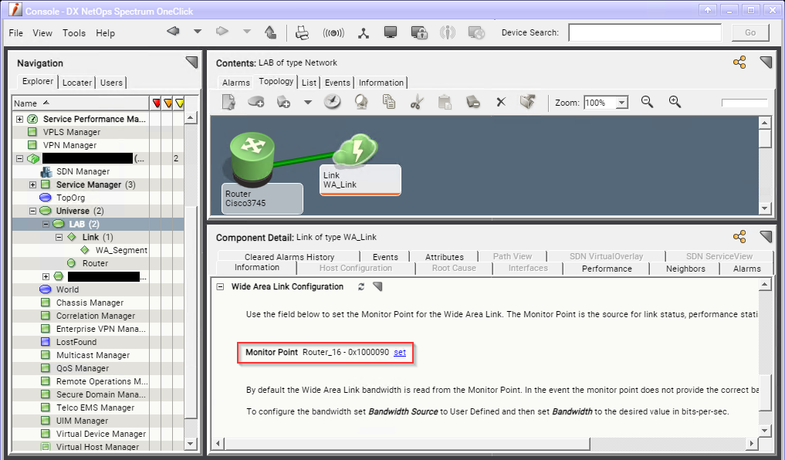The height and width of the screenshot is (460, 785).
Task: Select Router in the navigation tree
Action: point(95,263)
